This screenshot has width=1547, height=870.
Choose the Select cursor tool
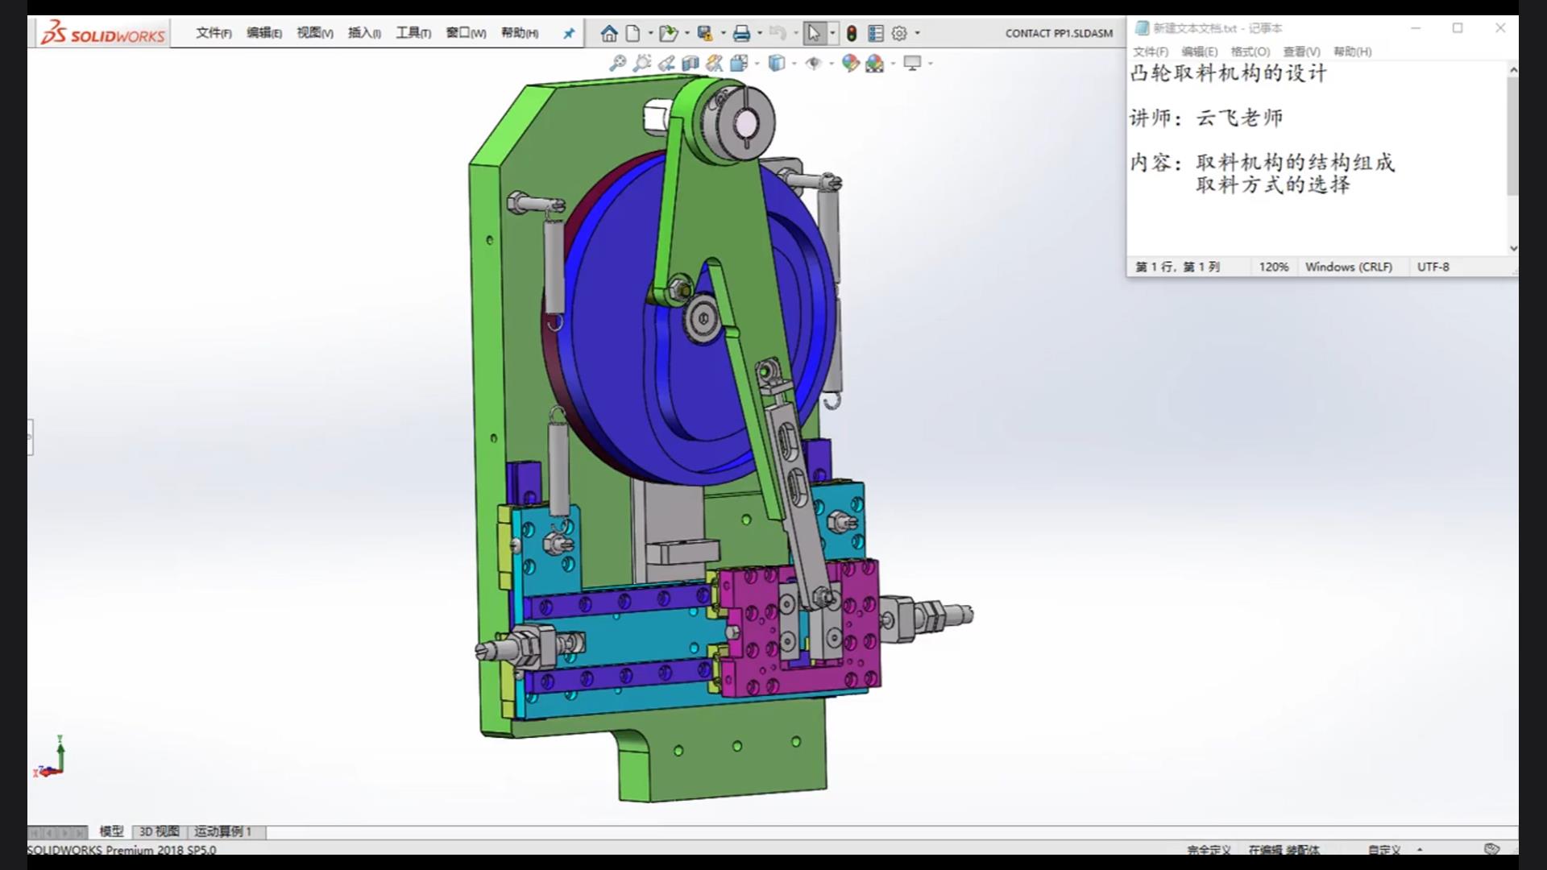pos(814,33)
